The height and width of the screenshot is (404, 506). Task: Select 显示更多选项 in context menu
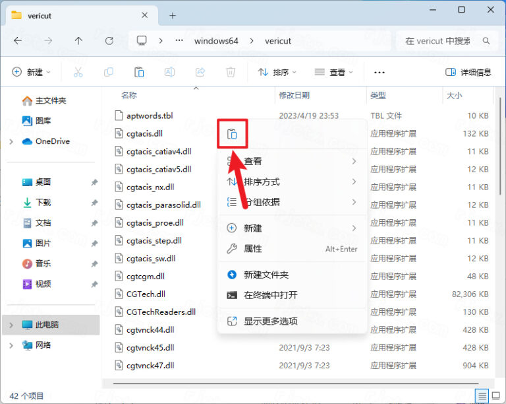tap(270, 321)
